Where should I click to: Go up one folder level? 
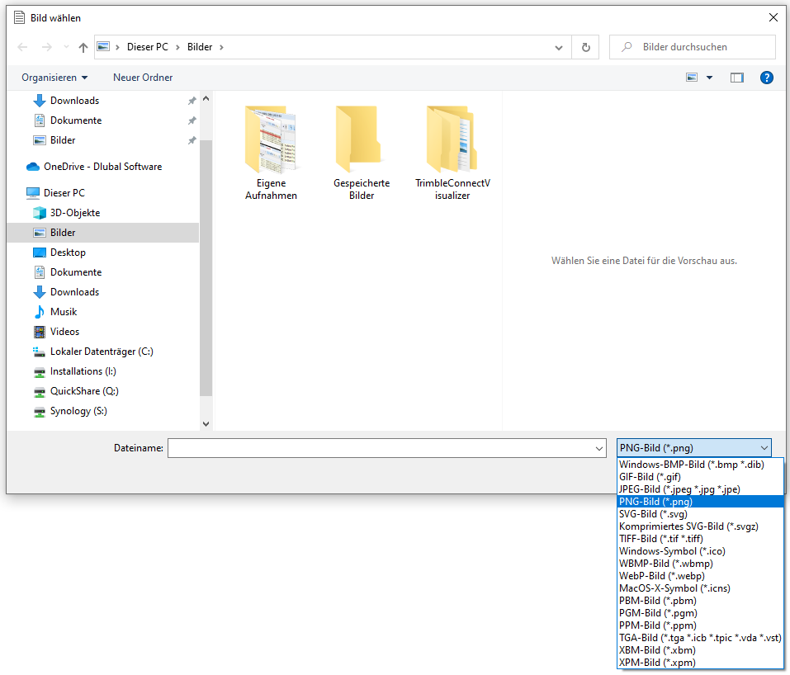click(x=83, y=47)
